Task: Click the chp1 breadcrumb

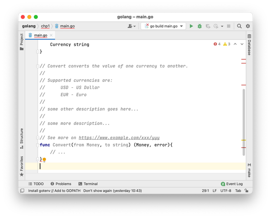Action: point(45,26)
